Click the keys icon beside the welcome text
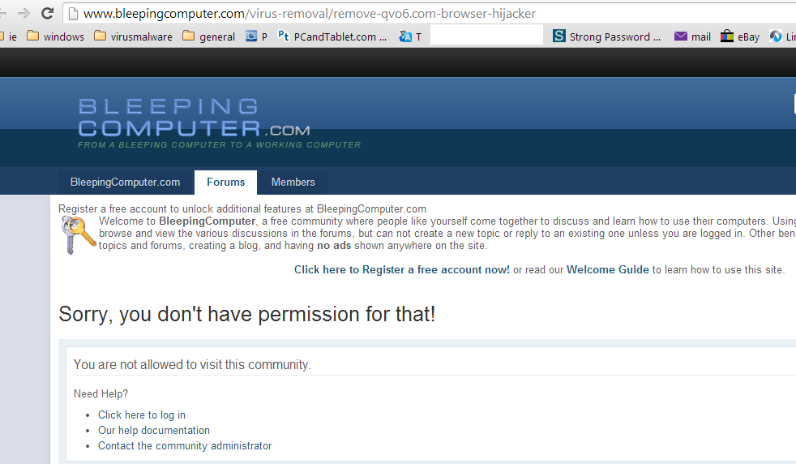 tap(78, 234)
